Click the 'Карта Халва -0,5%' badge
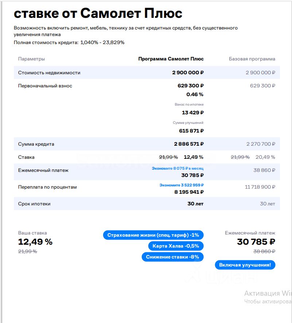The width and height of the screenshot is (292, 323). coord(176,246)
